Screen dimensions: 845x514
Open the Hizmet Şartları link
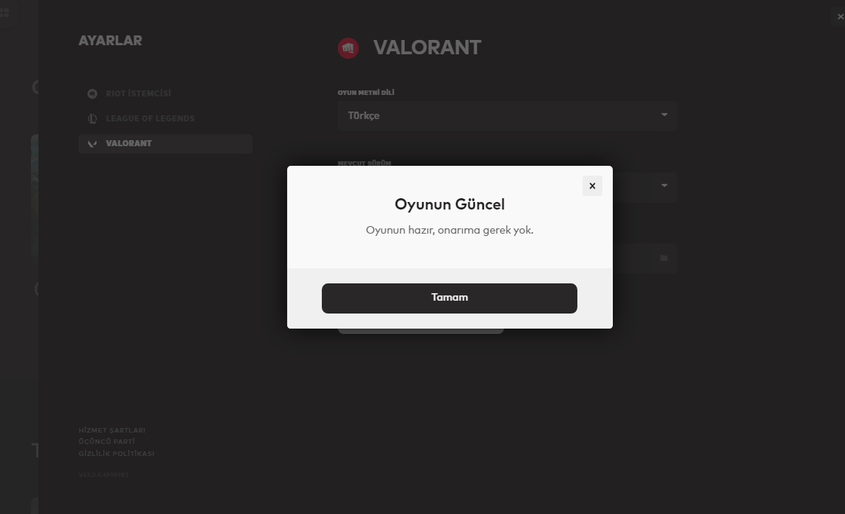pos(112,430)
